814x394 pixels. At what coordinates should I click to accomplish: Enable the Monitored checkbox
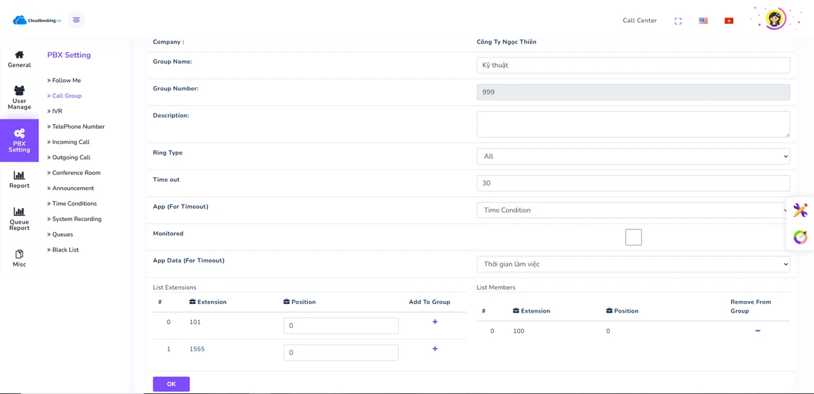coord(633,237)
